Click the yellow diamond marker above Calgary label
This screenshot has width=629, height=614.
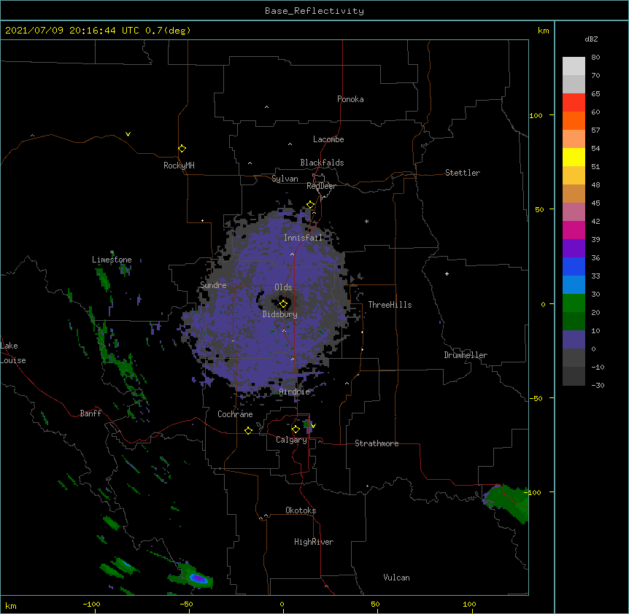296,430
